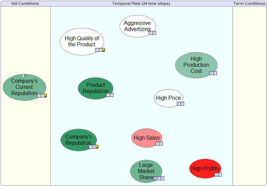This screenshot has height=186, width=267.
Task: Click the F state box on Large Market Share
Action: point(162,179)
